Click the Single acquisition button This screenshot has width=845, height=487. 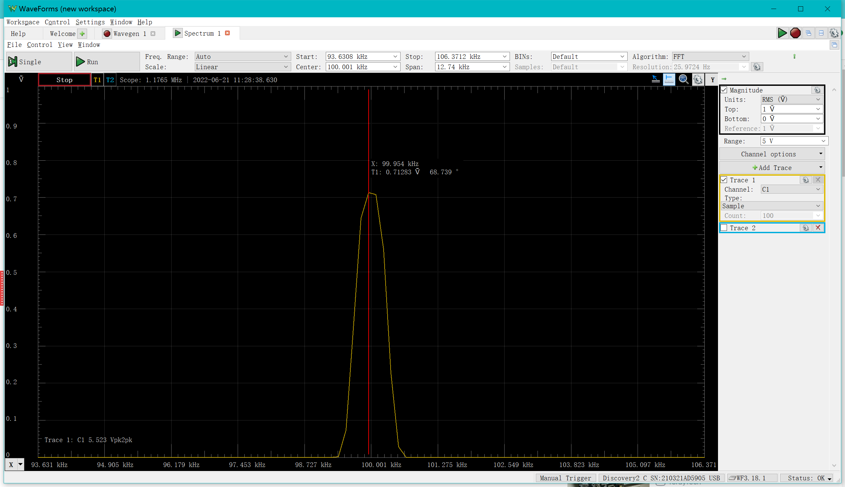(x=39, y=62)
